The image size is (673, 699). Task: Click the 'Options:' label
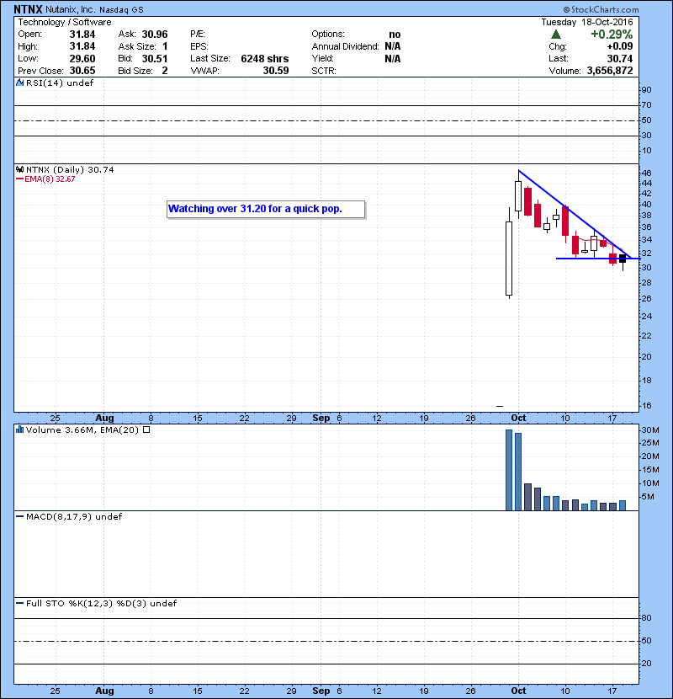tap(328, 35)
